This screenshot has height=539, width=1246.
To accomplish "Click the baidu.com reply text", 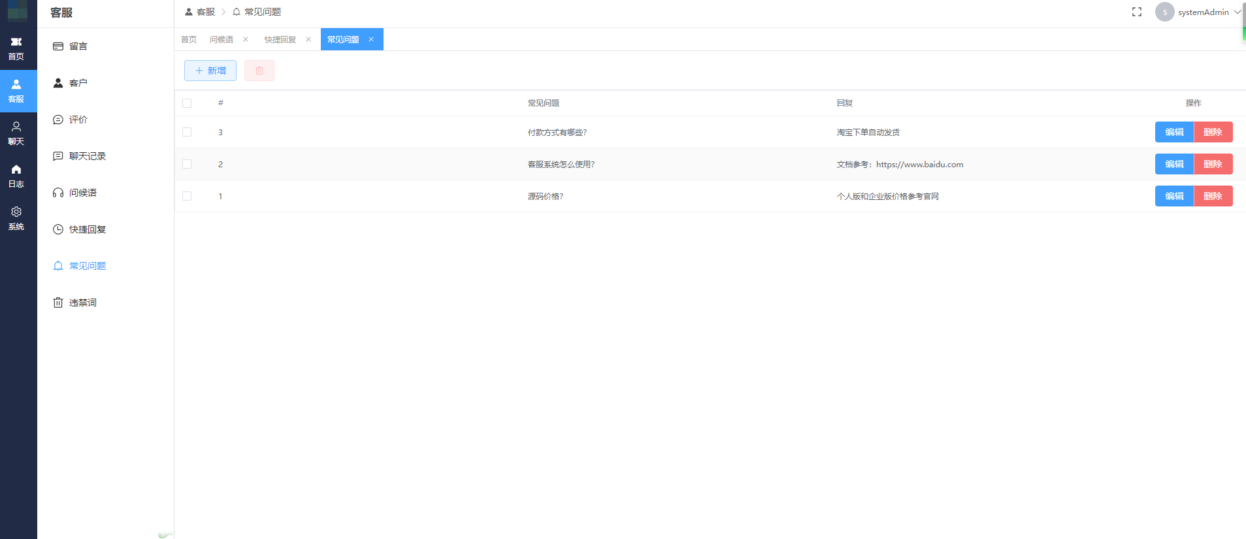I will 900,165.
